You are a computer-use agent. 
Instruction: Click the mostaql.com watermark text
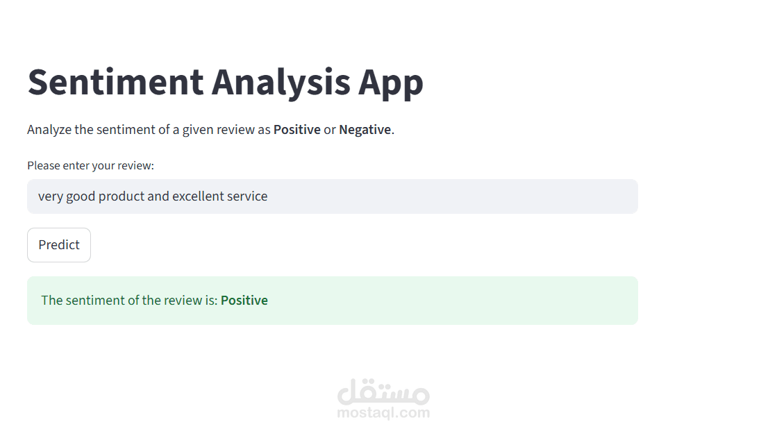click(383, 413)
